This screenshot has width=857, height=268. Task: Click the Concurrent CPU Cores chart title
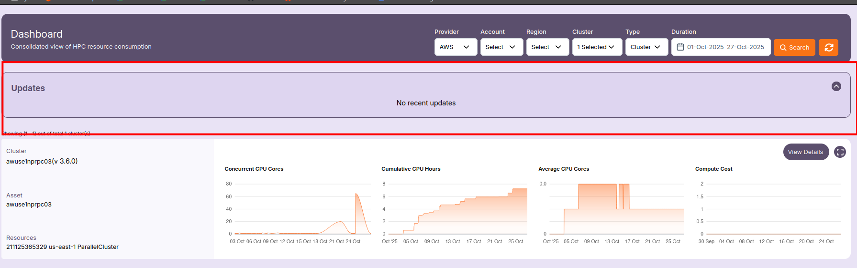coord(254,169)
